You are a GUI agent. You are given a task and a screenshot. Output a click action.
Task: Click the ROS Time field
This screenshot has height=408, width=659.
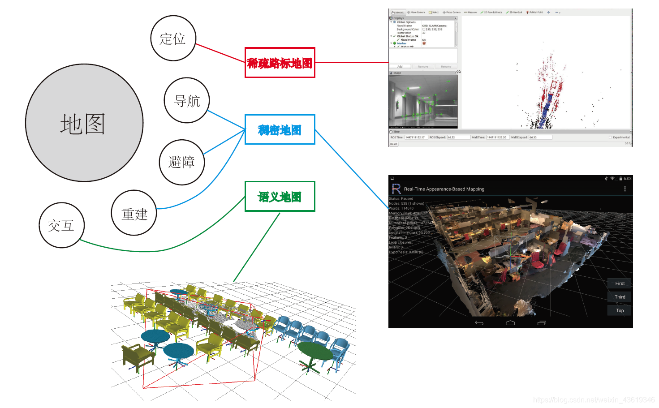point(416,137)
